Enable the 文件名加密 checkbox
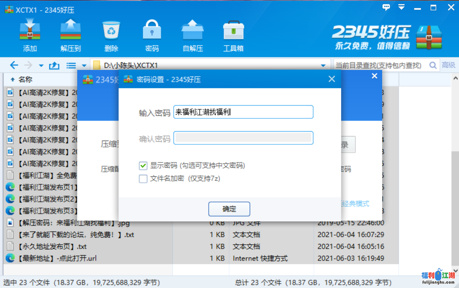 coord(143,179)
